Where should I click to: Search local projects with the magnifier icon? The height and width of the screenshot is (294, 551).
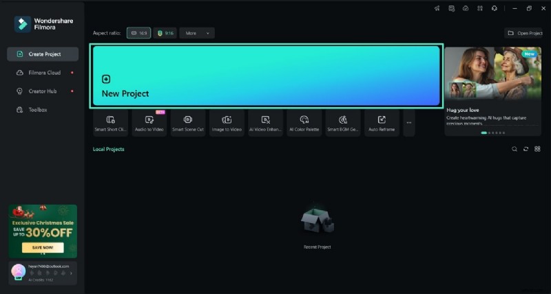point(514,149)
